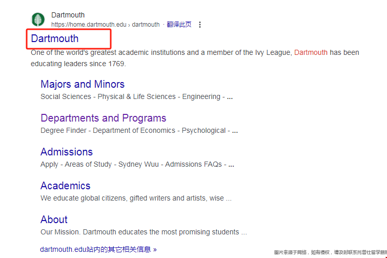Click the Dartmouth site name above URL

click(x=68, y=15)
